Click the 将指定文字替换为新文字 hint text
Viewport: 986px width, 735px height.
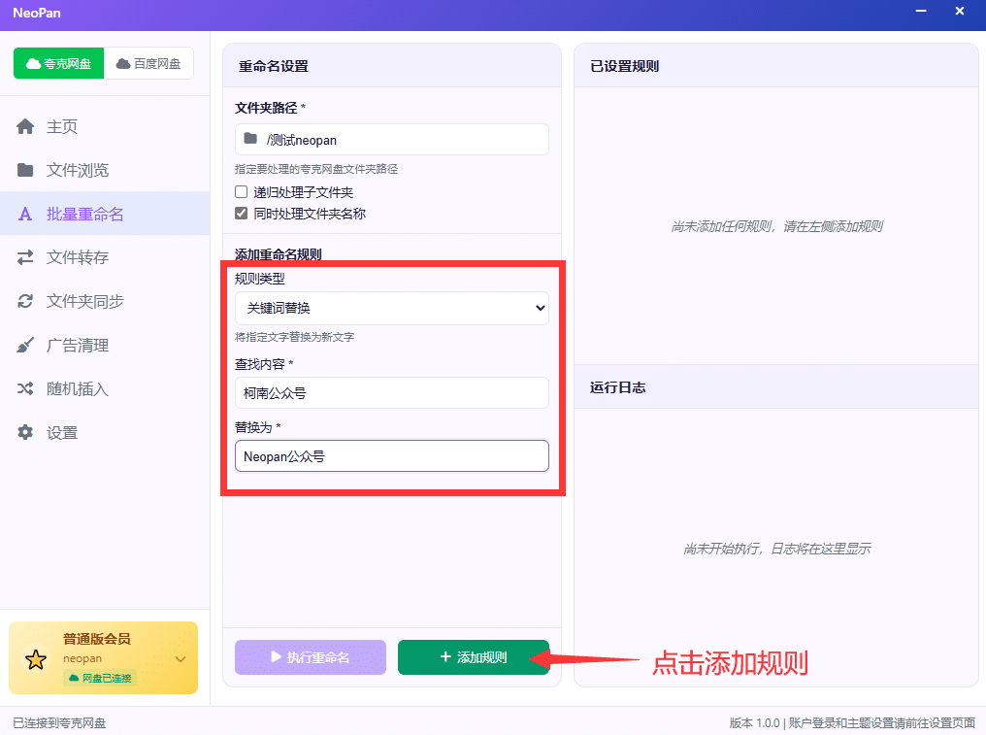pos(295,337)
